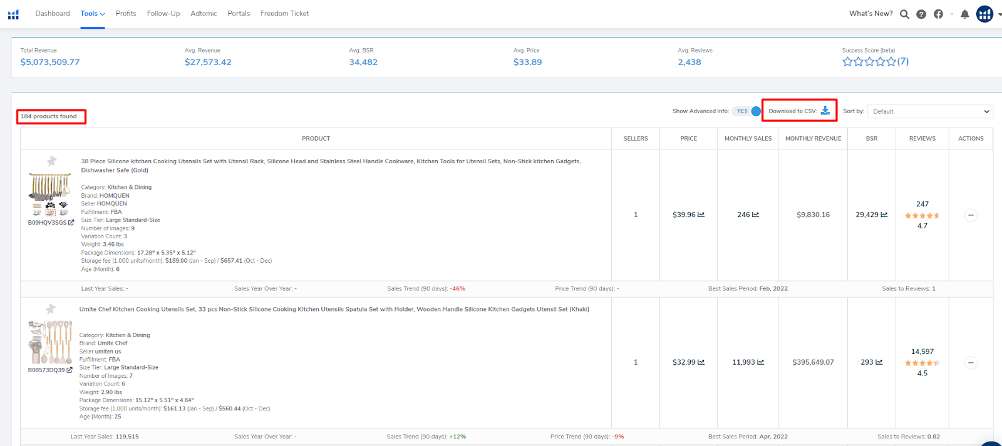Click star rating under 247 reviews
Viewport: 1002px width, 446px height.
(922, 215)
